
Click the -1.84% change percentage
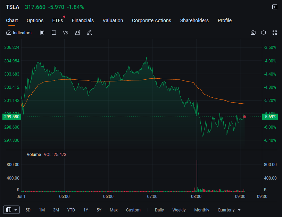tap(75, 7)
